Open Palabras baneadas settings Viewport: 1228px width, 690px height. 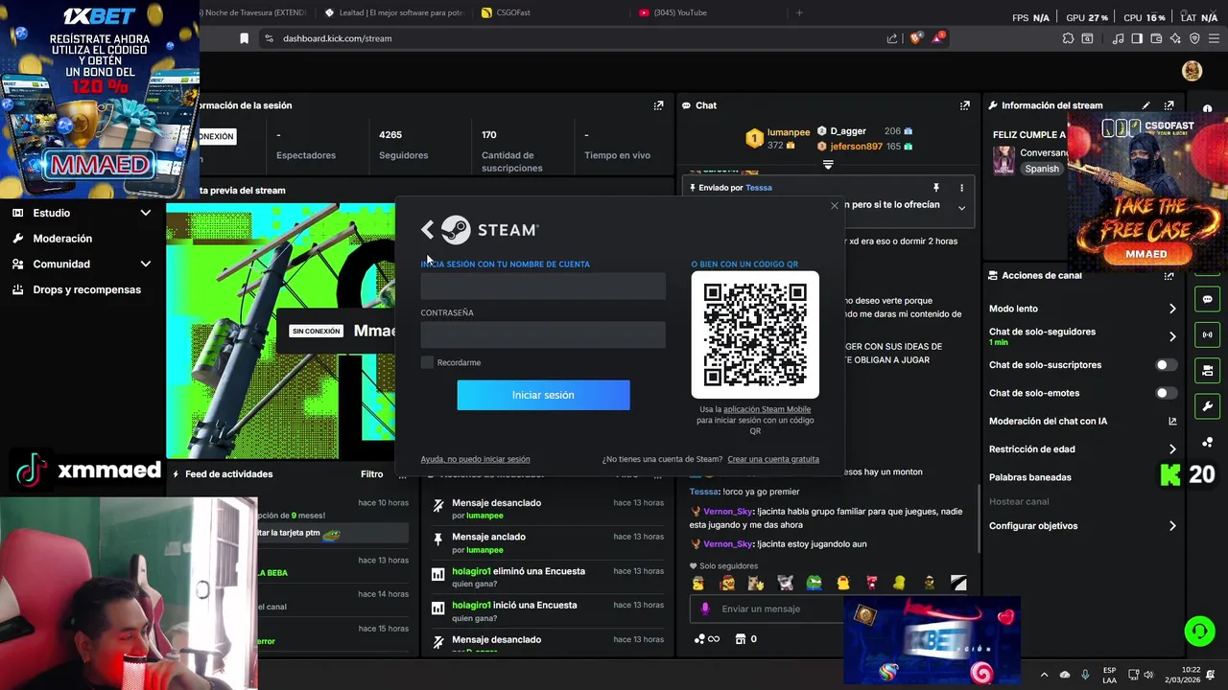click(1030, 477)
